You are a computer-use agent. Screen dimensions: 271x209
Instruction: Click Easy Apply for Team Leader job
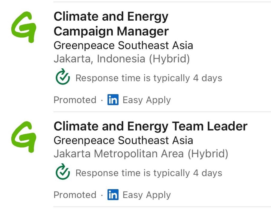146,195
